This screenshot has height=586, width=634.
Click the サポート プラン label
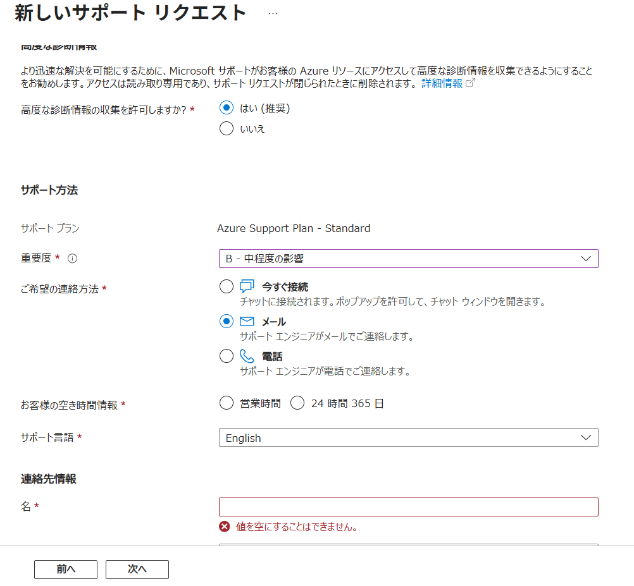pos(50,229)
